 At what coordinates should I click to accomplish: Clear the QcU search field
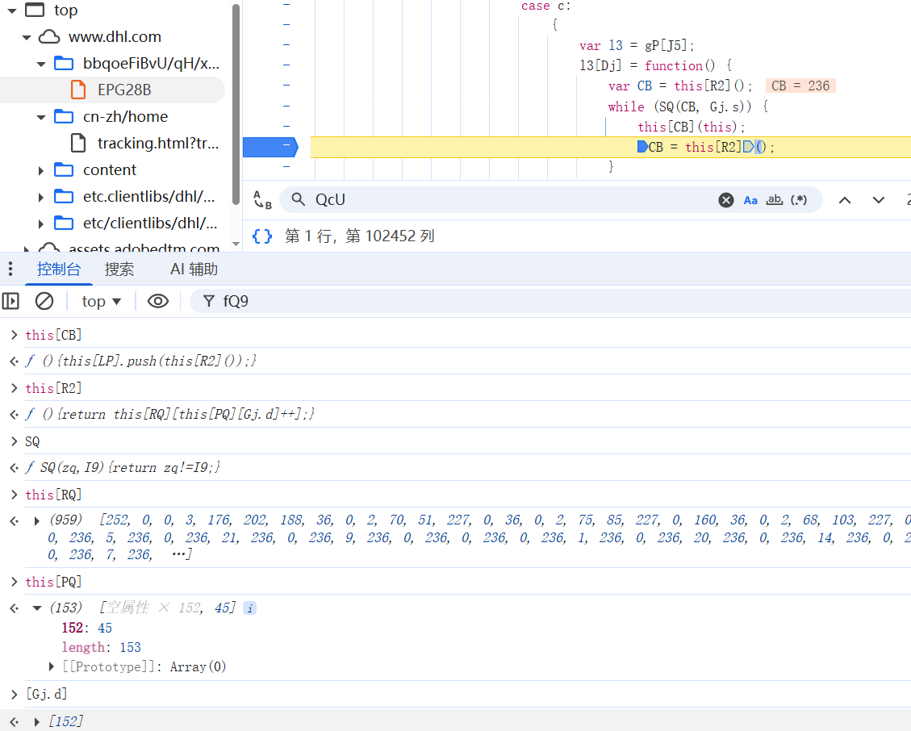[725, 200]
